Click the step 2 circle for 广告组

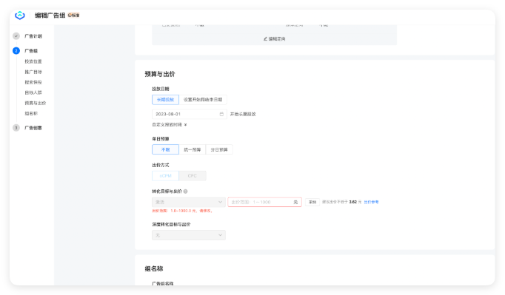point(16,51)
